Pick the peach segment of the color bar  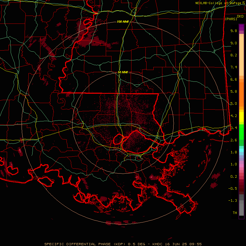point(241,56)
